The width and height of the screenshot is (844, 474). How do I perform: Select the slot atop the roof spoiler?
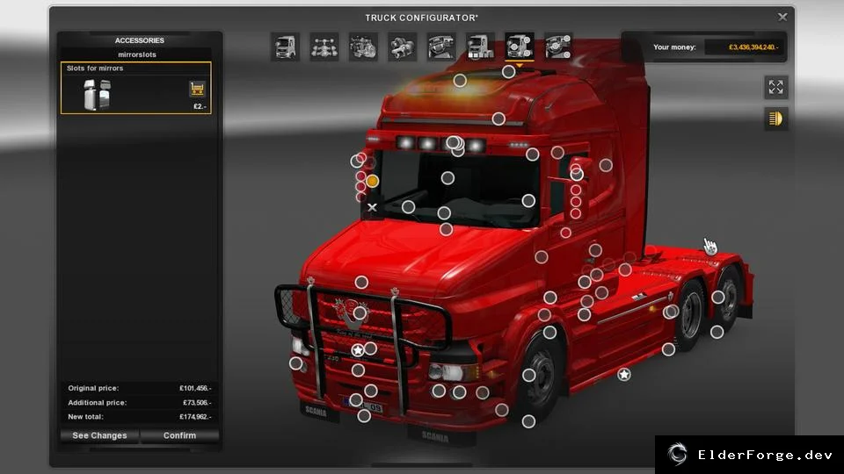pyautogui.click(x=509, y=71)
